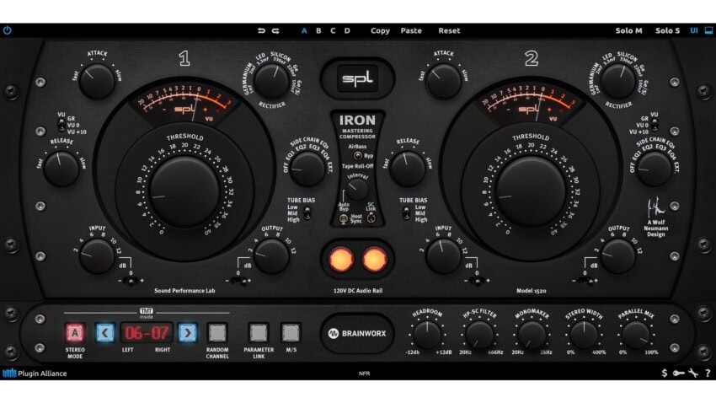Click the right glowing tube lamp

click(x=375, y=260)
